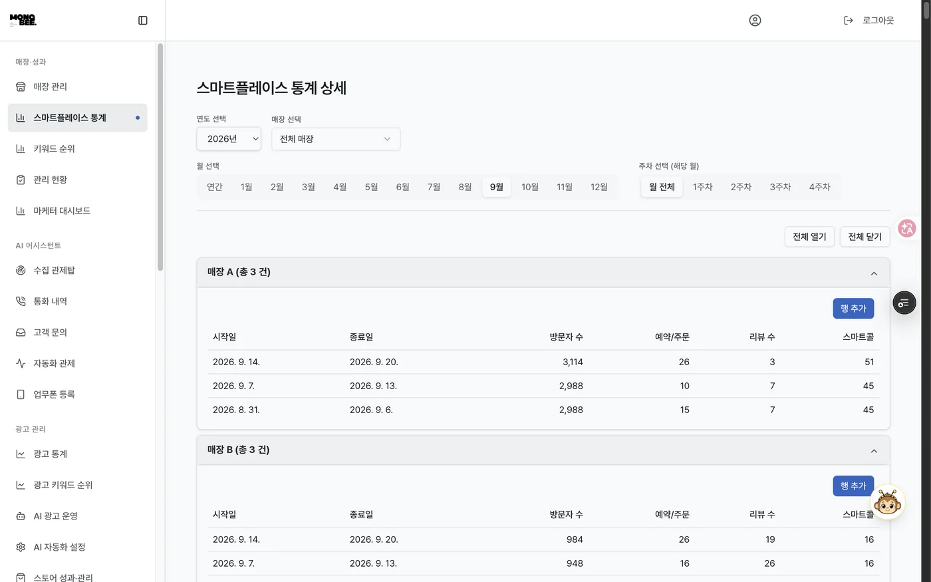Open 통화 내역 phone icon

(x=21, y=301)
